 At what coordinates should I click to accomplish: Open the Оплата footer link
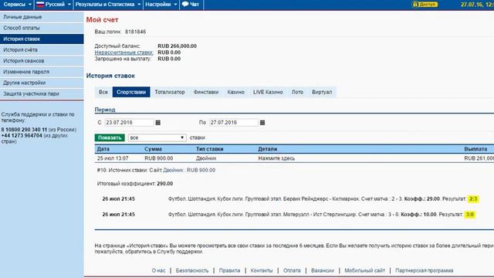[x=292, y=270]
